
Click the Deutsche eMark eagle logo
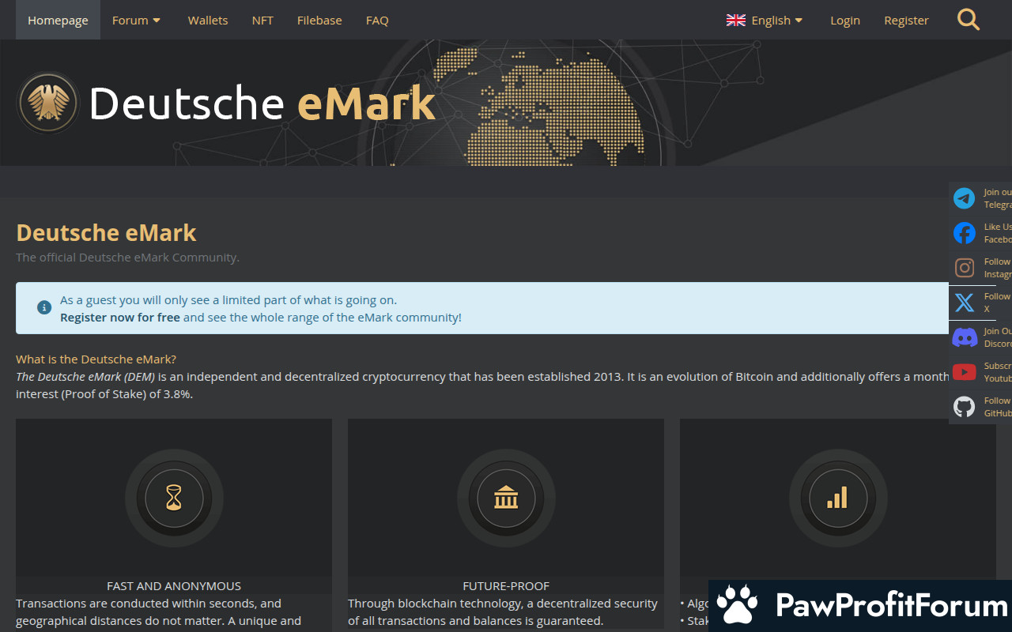[x=48, y=103]
